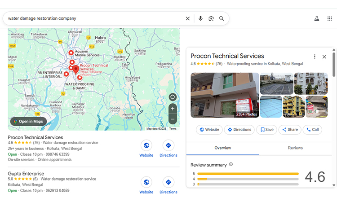Open Google Lens image search icon
The image size is (337, 202).
[x=211, y=18]
